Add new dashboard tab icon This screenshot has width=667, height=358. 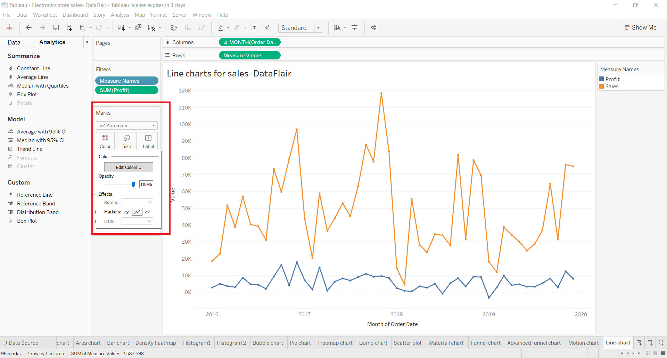[650, 343]
